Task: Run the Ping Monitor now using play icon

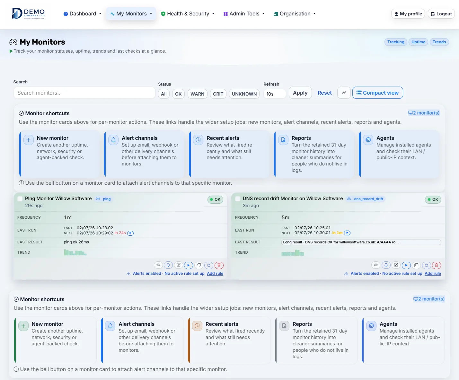Action: (x=189, y=265)
